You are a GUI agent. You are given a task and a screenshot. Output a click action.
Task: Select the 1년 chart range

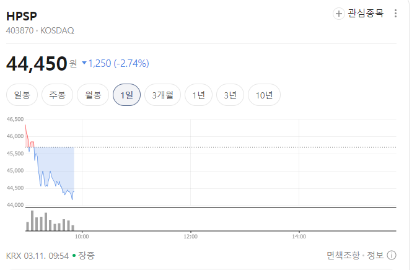(x=198, y=95)
